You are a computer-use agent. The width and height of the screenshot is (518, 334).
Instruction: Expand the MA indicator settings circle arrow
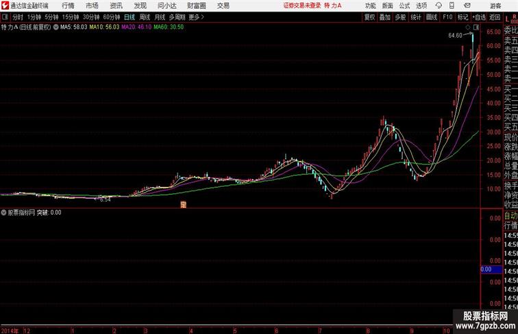pos(56,27)
